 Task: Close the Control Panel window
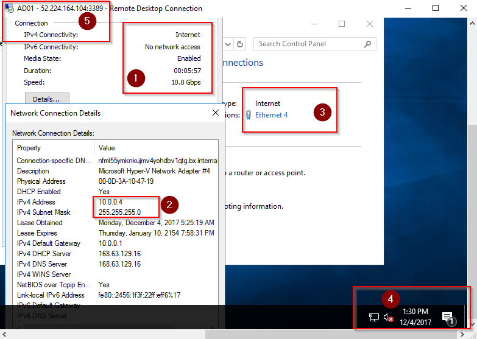[370, 24]
